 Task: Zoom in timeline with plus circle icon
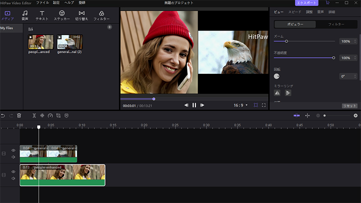click(356, 116)
